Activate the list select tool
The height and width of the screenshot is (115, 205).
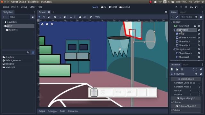55,17
